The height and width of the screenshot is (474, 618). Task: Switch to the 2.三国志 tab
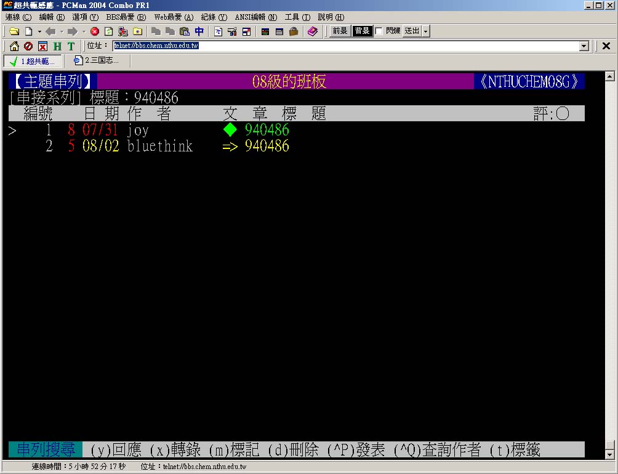click(x=97, y=60)
